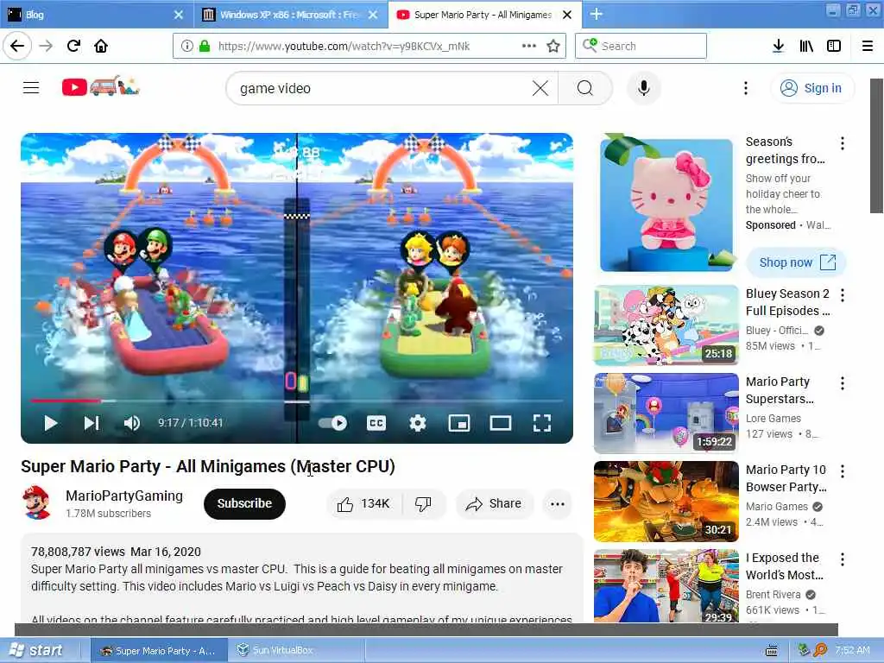
Task: Open the Firefox downloads panel
Action: (778, 46)
